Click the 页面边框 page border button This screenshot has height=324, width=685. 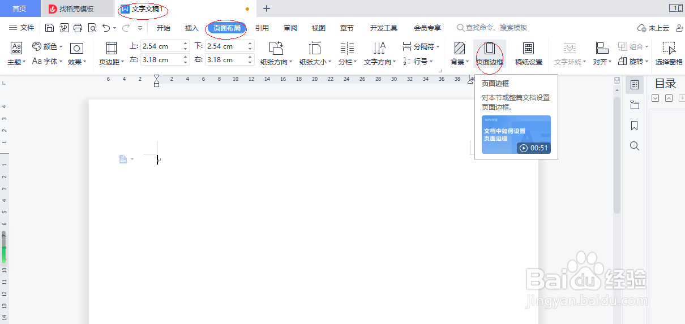tap(490, 54)
